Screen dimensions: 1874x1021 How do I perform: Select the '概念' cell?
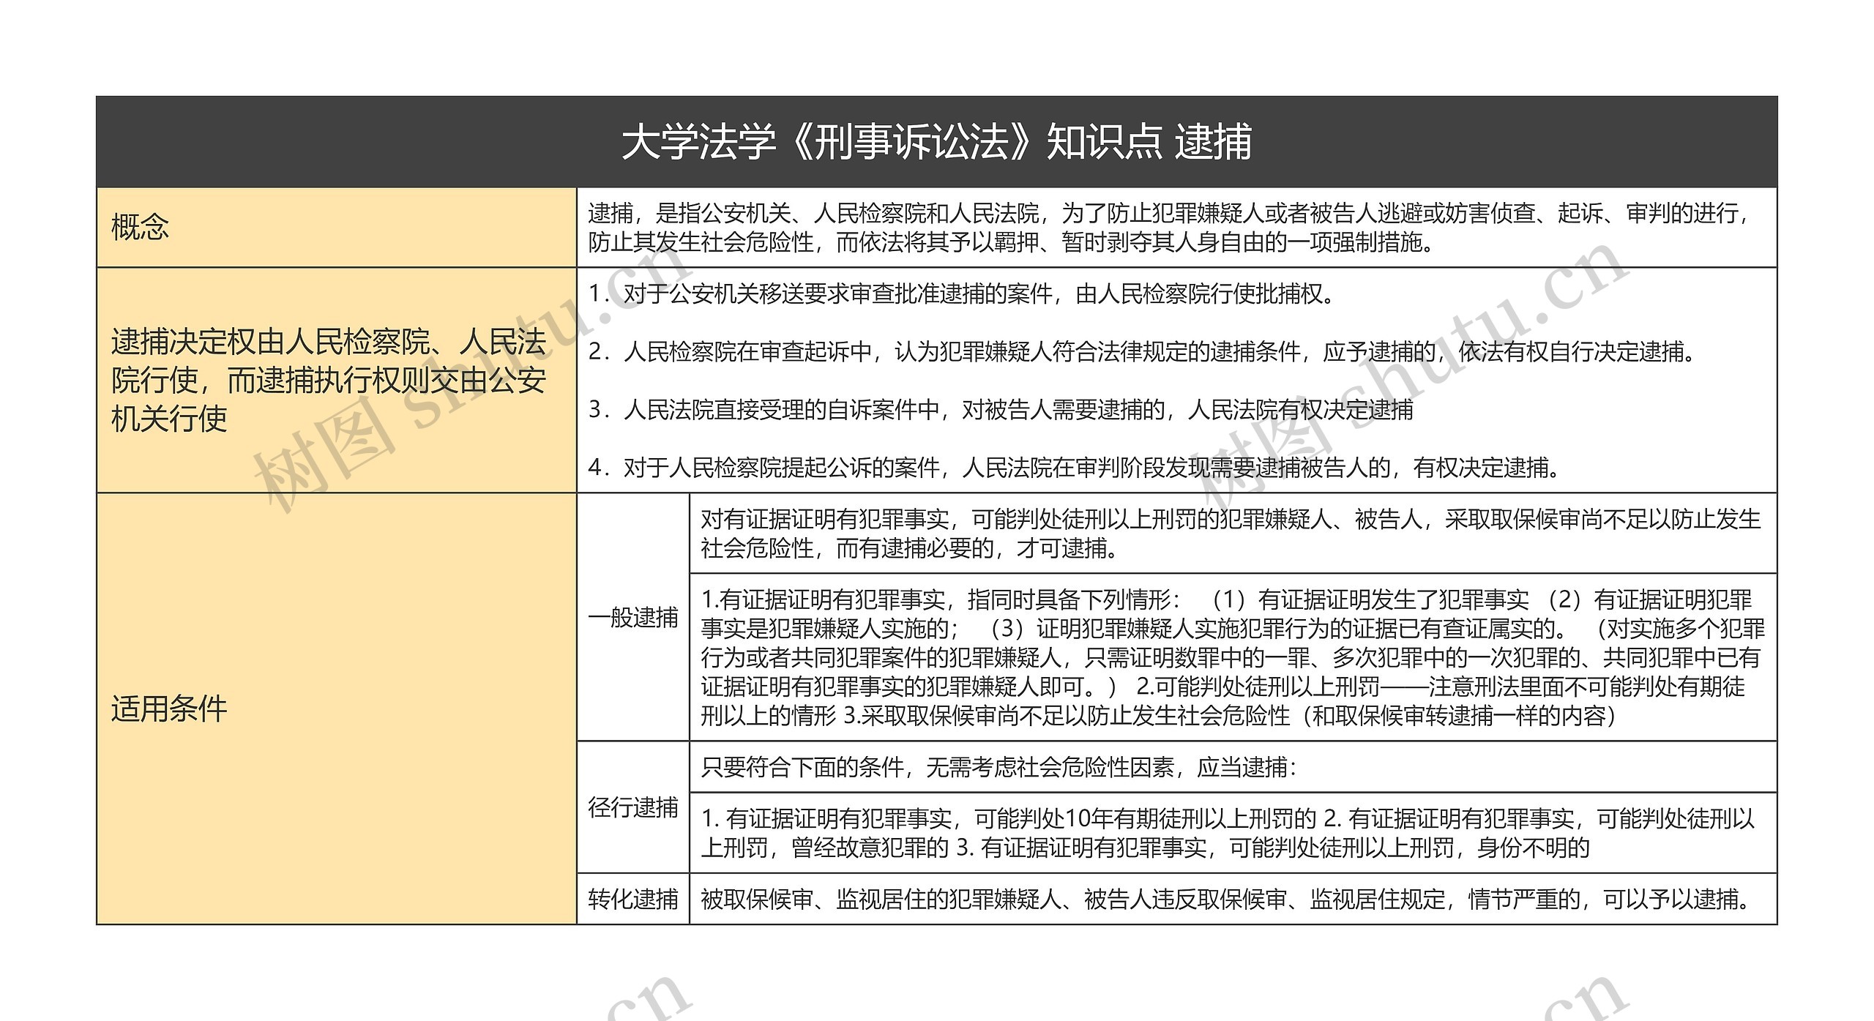pyautogui.click(x=337, y=227)
